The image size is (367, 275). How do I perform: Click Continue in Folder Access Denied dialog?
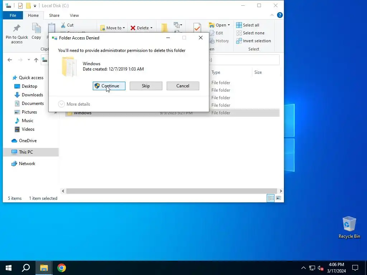109,86
